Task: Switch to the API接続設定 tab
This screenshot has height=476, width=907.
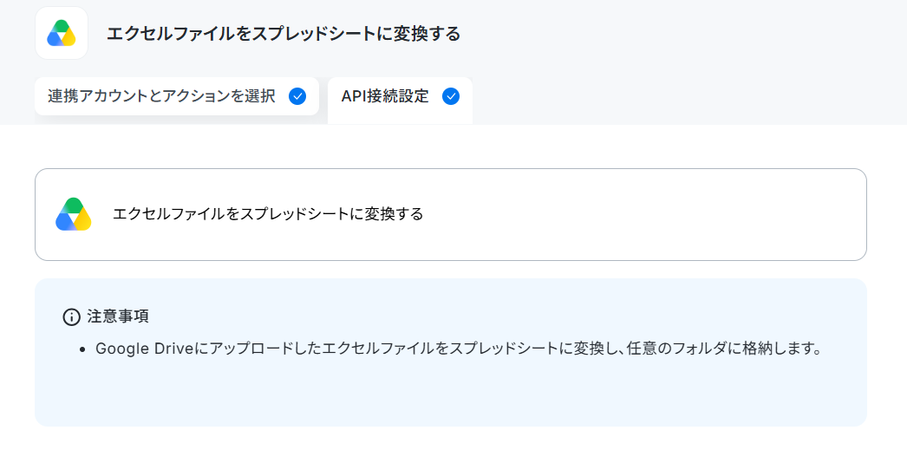Action: (x=401, y=101)
